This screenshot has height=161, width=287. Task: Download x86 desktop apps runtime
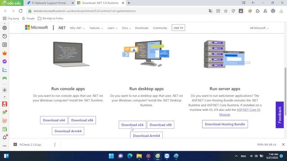click(161, 125)
